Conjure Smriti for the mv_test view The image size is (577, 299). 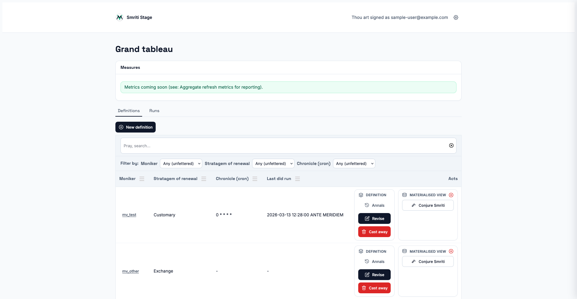point(428,206)
